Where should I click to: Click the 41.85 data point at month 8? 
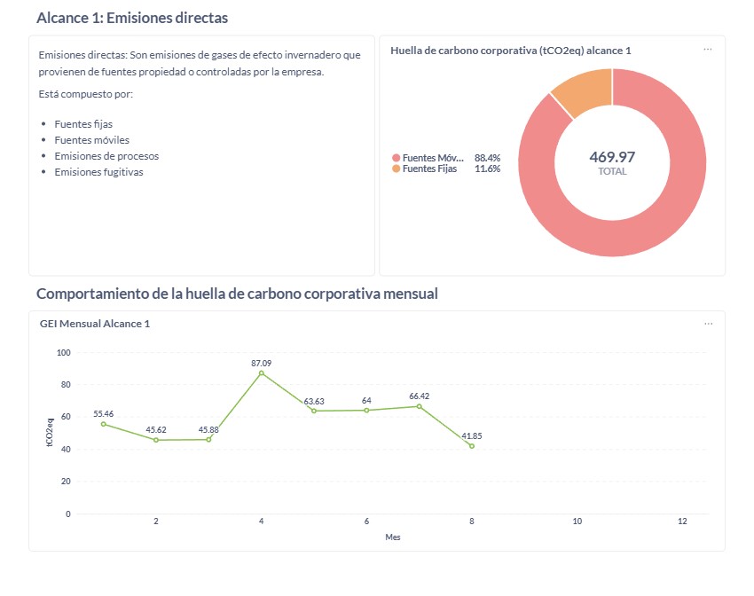click(471, 446)
